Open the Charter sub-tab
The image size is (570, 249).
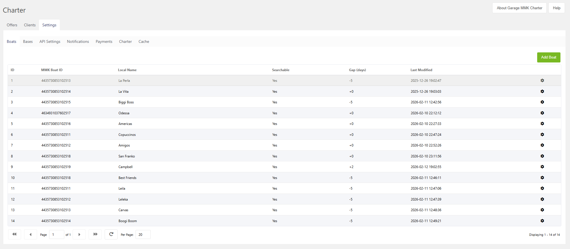click(125, 41)
